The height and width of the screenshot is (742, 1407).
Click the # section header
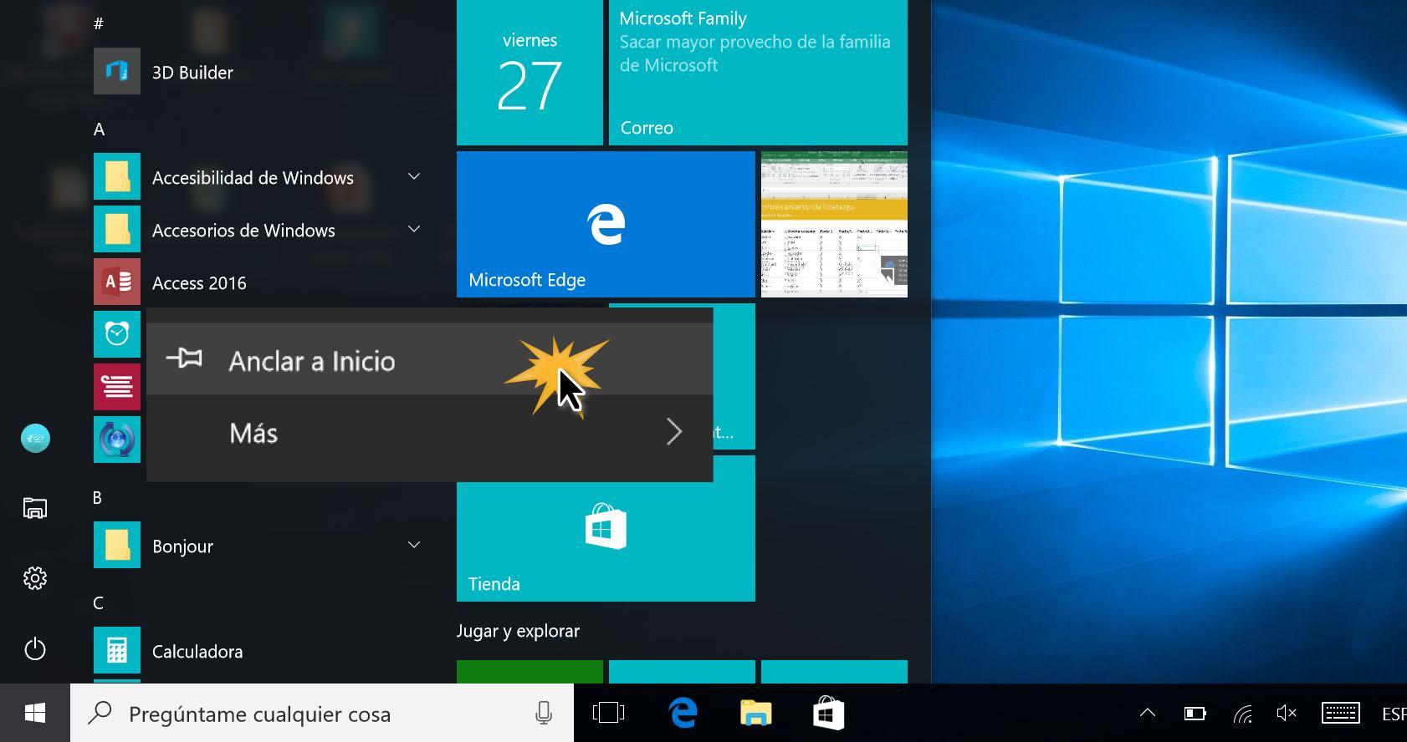click(x=98, y=23)
